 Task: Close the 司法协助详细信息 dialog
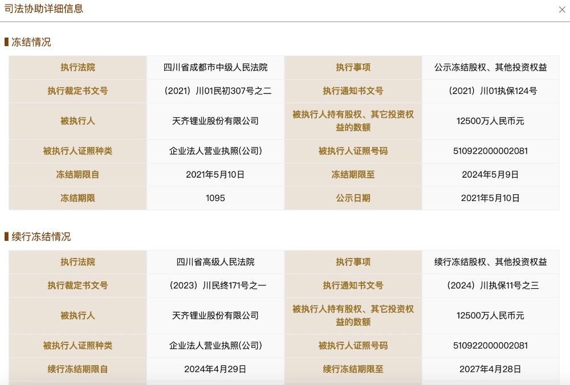[x=562, y=10]
